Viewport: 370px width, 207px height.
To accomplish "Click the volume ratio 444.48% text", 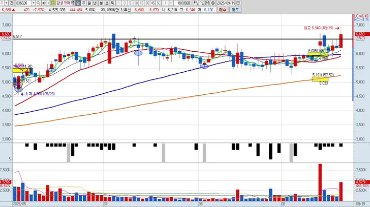I will click(76, 10).
